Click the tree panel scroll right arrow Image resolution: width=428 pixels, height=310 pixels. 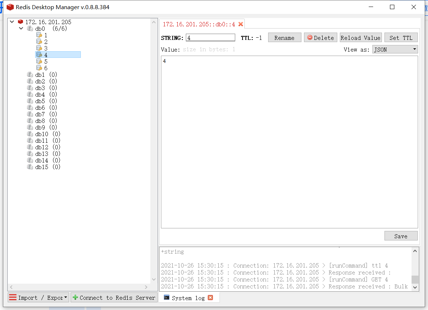(x=146, y=287)
